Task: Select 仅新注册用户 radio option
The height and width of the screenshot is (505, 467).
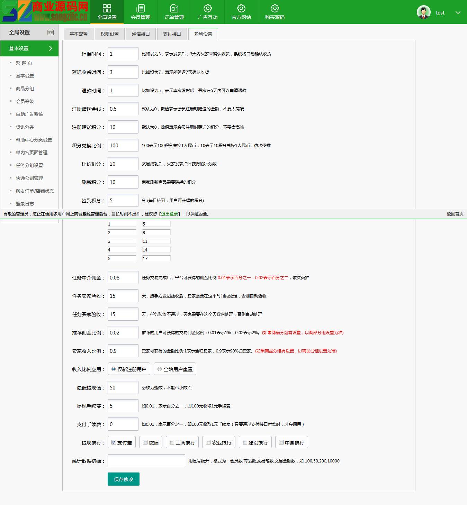Action: [x=114, y=369]
